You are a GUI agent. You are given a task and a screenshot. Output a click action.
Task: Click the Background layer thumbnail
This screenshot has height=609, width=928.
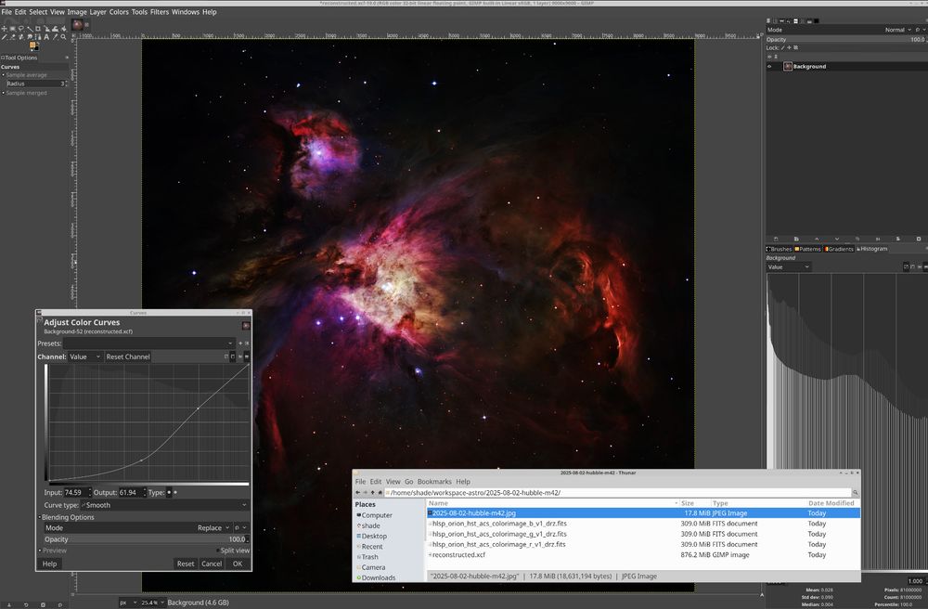click(x=788, y=66)
